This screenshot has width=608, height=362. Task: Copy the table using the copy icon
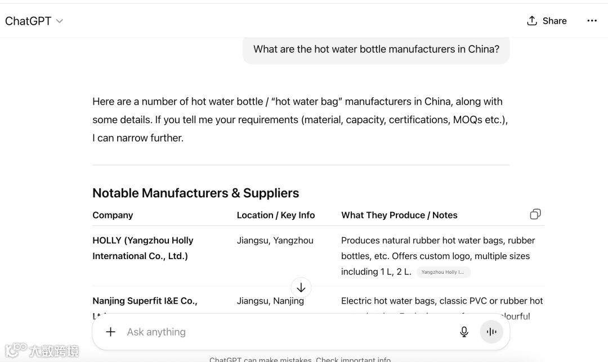[x=535, y=214]
